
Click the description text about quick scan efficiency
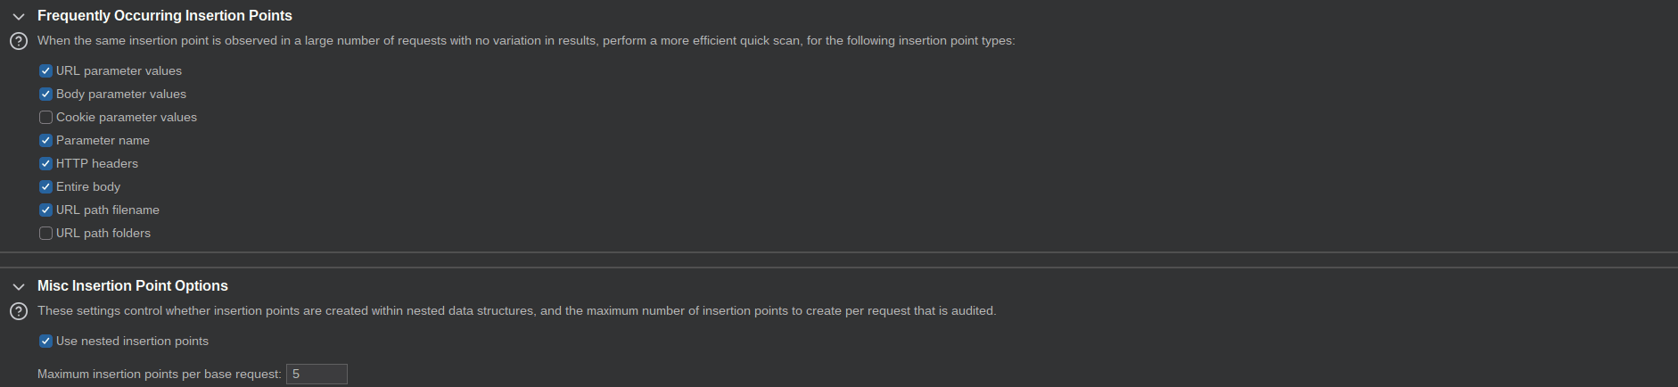[x=526, y=41]
